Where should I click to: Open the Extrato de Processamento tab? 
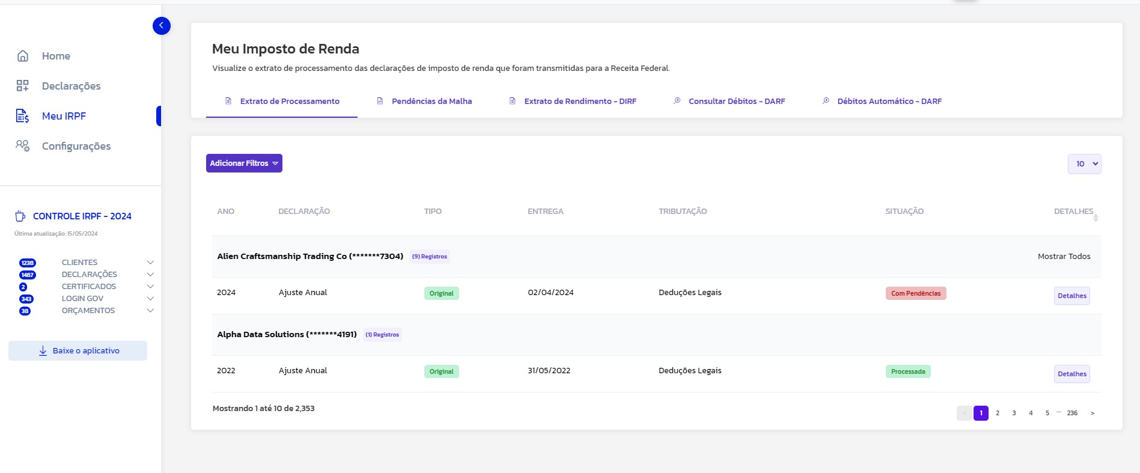(x=282, y=102)
